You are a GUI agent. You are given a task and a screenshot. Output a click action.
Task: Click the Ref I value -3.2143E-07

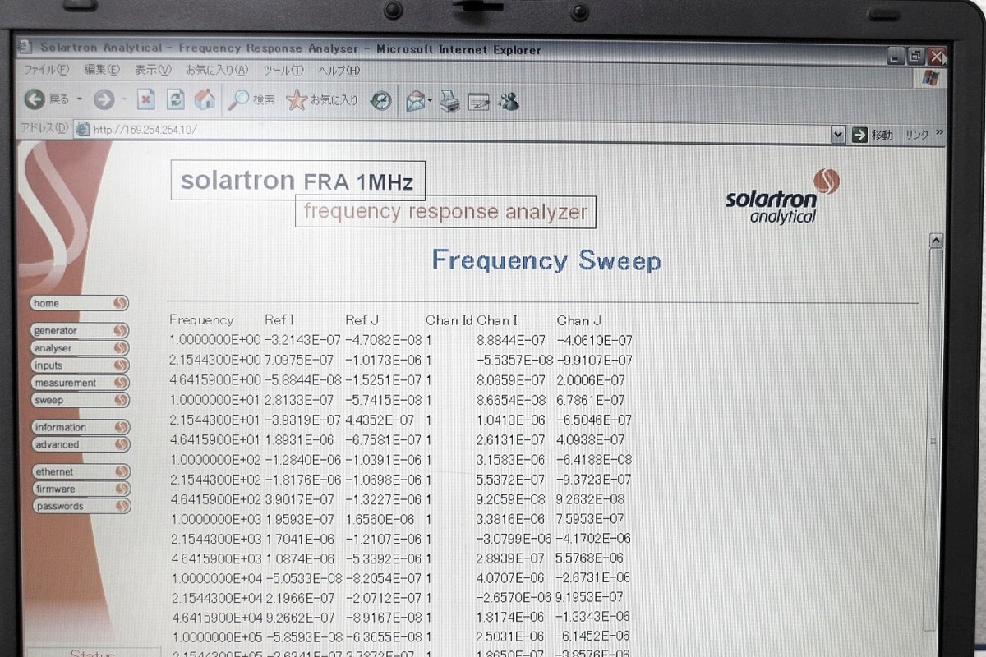(302, 340)
